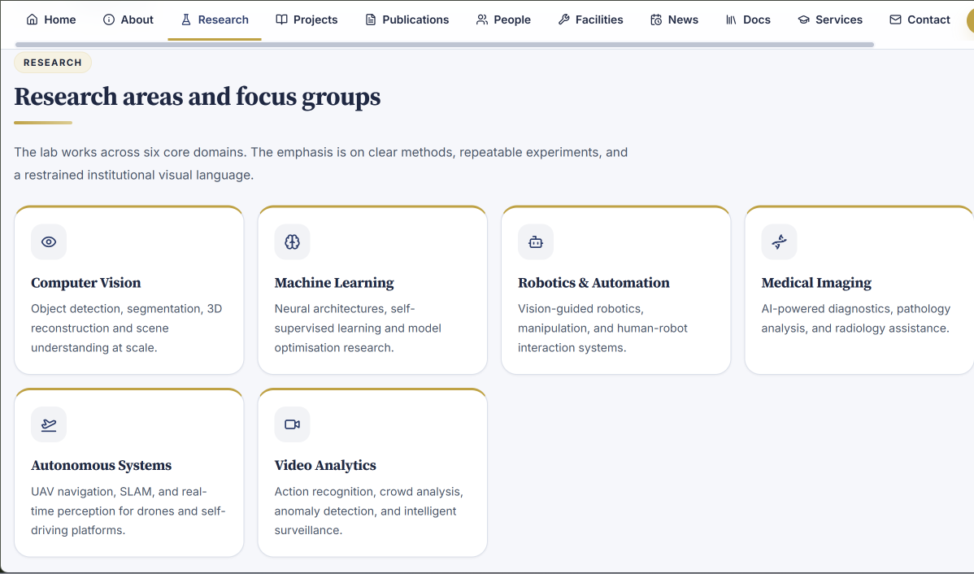Click the Medical Imaging card title
The width and height of the screenshot is (974, 574).
pos(816,283)
